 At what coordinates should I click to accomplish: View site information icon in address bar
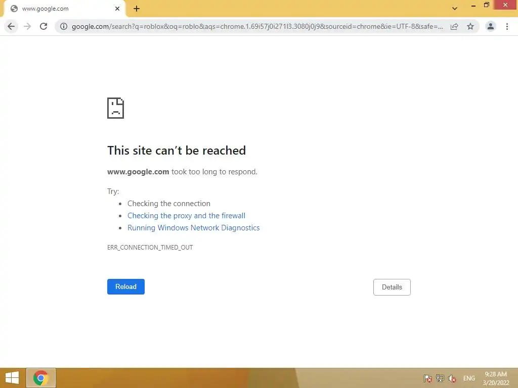(64, 26)
